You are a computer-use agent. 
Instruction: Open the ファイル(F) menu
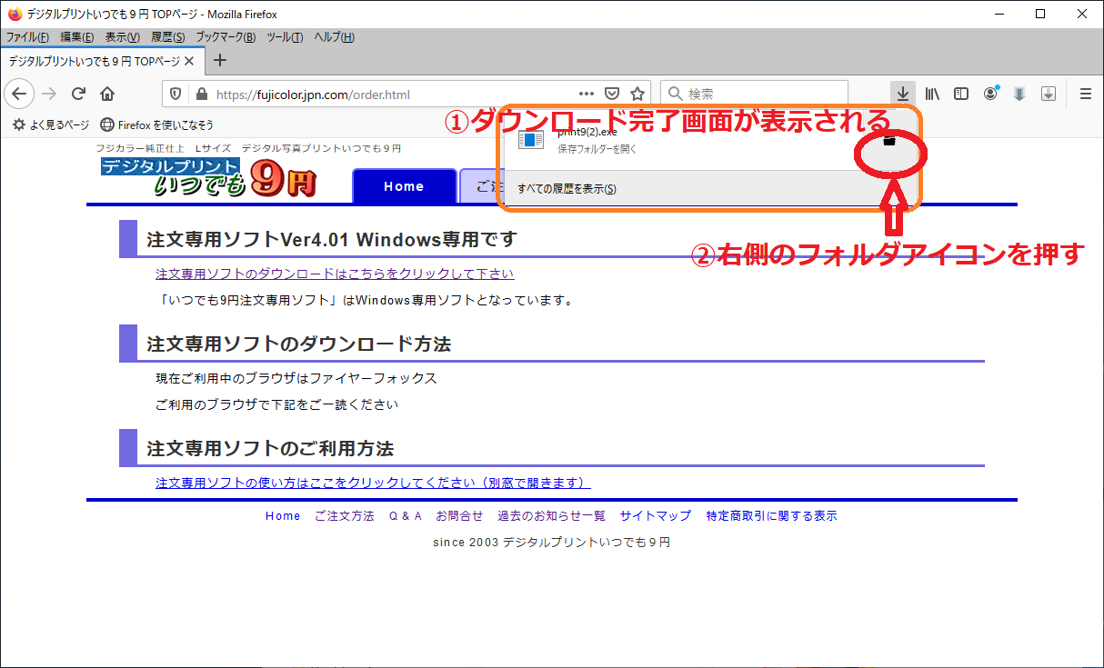28,37
